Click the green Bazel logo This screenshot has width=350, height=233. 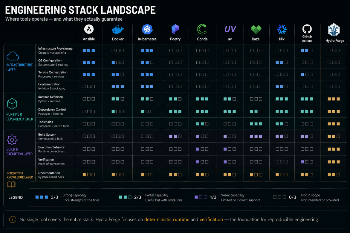256,30
